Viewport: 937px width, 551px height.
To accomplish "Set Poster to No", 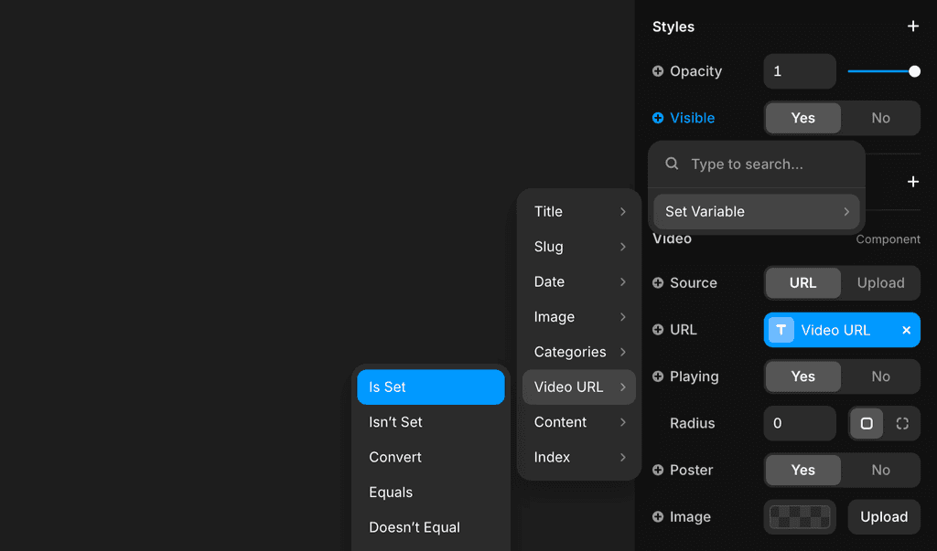I will click(880, 470).
